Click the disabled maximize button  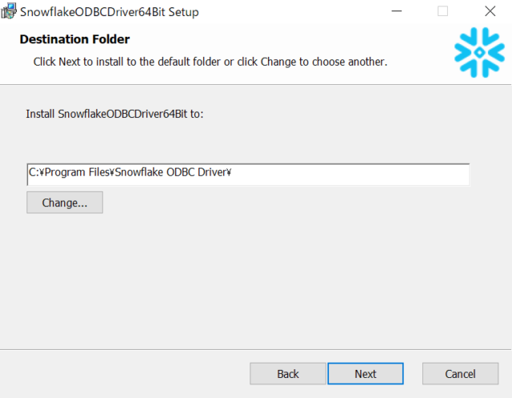tap(442, 11)
